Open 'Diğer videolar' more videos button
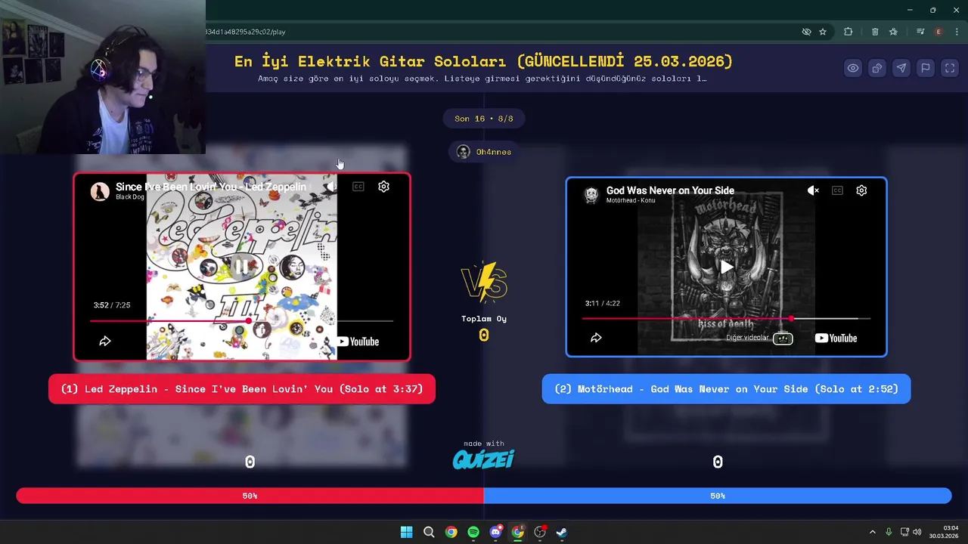The width and height of the screenshot is (968, 544). pyautogui.click(x=759, y=338)
